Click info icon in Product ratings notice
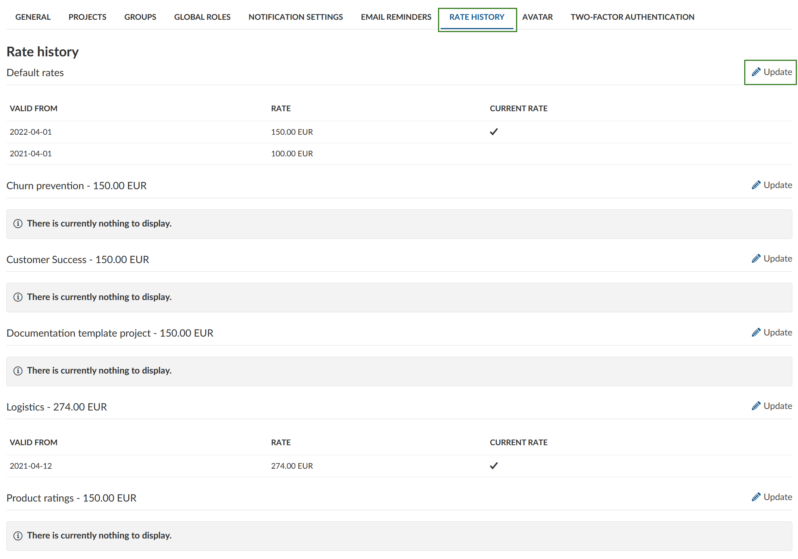Viewport: 798px width, 559px height. point(18,535)
